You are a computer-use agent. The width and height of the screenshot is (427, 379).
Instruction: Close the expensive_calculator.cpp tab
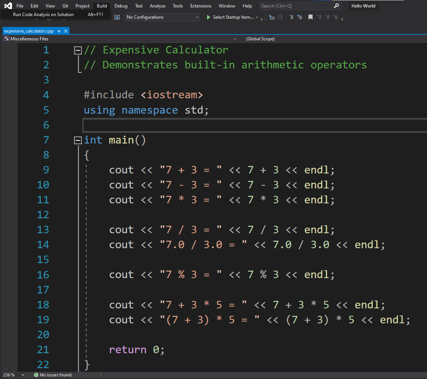(x=66, y=31)
